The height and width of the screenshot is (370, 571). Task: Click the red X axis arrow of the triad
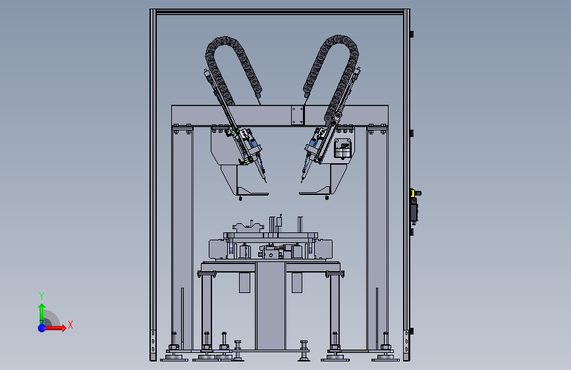tap(55, 328)
